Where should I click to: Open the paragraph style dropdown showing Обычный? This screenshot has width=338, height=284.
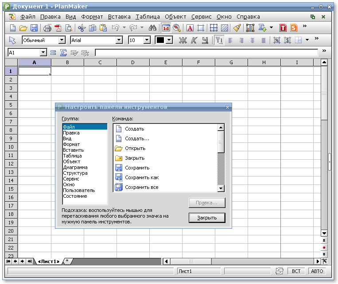pos(62,40)
